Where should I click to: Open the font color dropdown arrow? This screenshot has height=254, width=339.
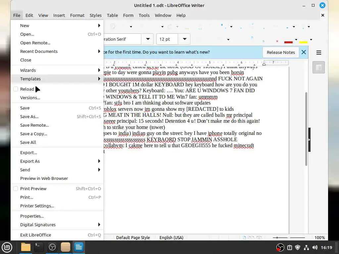(296, 40)
